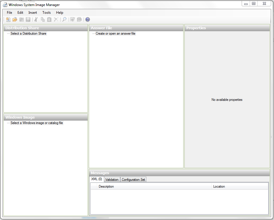Click the Validate Answer File icon
The image size is (274, 220).
pyautogui.click(x=72, y=19)
